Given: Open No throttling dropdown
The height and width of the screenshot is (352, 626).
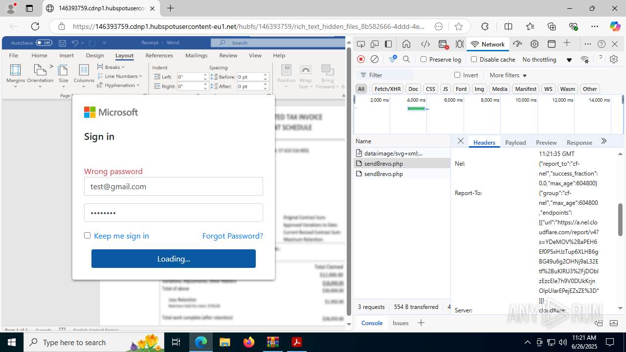Looking at the screenshot, I should pos(547,60).
